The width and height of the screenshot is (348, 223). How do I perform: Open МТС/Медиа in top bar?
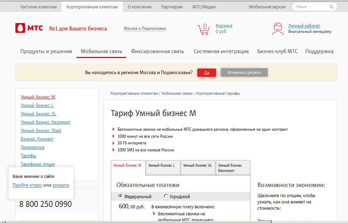tap(204, 7)
